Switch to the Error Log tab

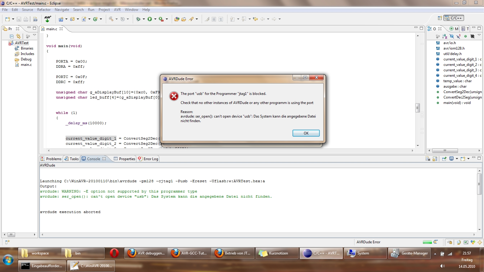click(148, 159)
